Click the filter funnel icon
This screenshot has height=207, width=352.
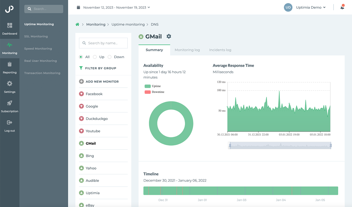[81, 68]
